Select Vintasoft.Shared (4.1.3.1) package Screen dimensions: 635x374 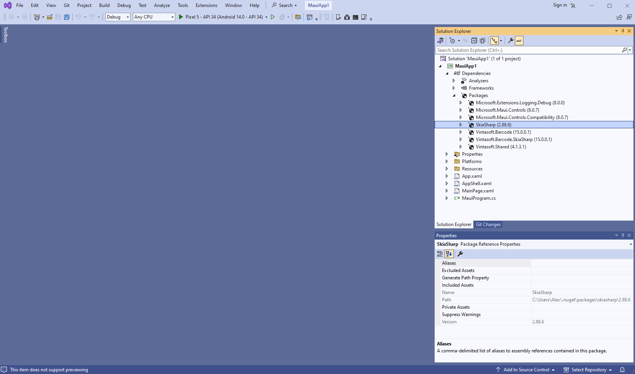pos(501,147)
